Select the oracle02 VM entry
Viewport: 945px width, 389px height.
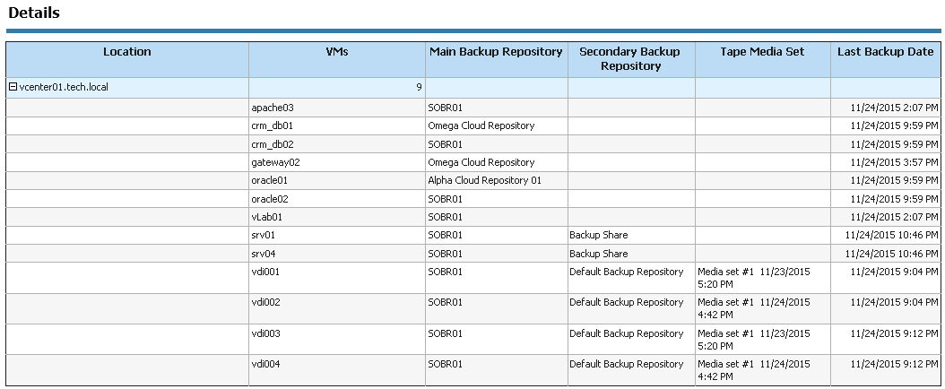coord(270,199)
